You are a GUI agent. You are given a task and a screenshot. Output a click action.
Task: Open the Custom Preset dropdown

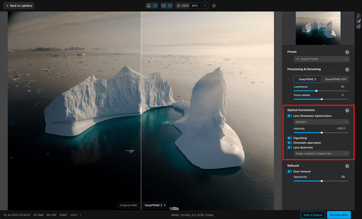(322, 59)
